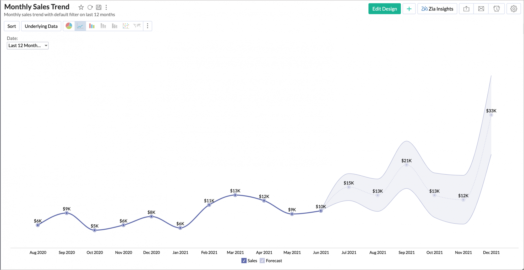Open report settings gear
524x270 pixels.
[x=514, y=9]
